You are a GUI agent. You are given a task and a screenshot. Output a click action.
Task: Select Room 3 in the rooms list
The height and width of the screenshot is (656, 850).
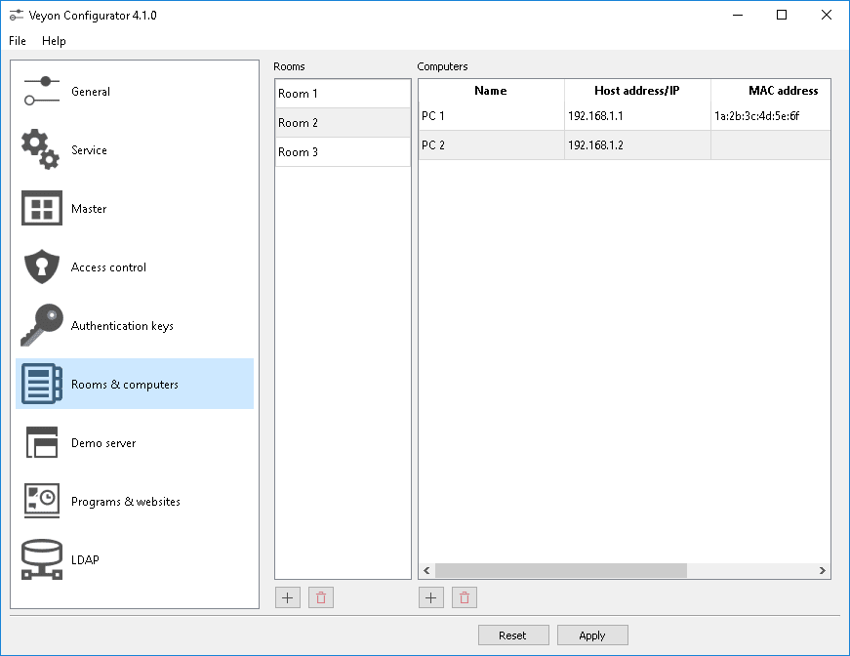pyautogui.click(x=342, y=151)
